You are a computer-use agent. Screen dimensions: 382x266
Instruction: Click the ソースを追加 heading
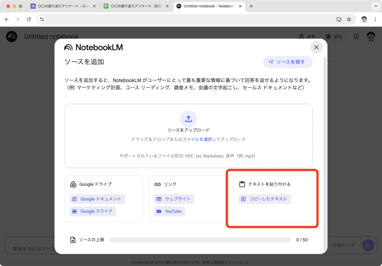(84, 62)
